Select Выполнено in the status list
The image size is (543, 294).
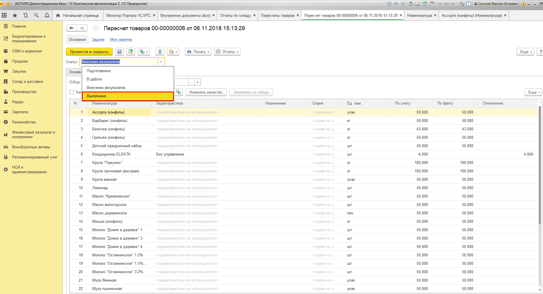pyautogui.click(x=128, y=96)
